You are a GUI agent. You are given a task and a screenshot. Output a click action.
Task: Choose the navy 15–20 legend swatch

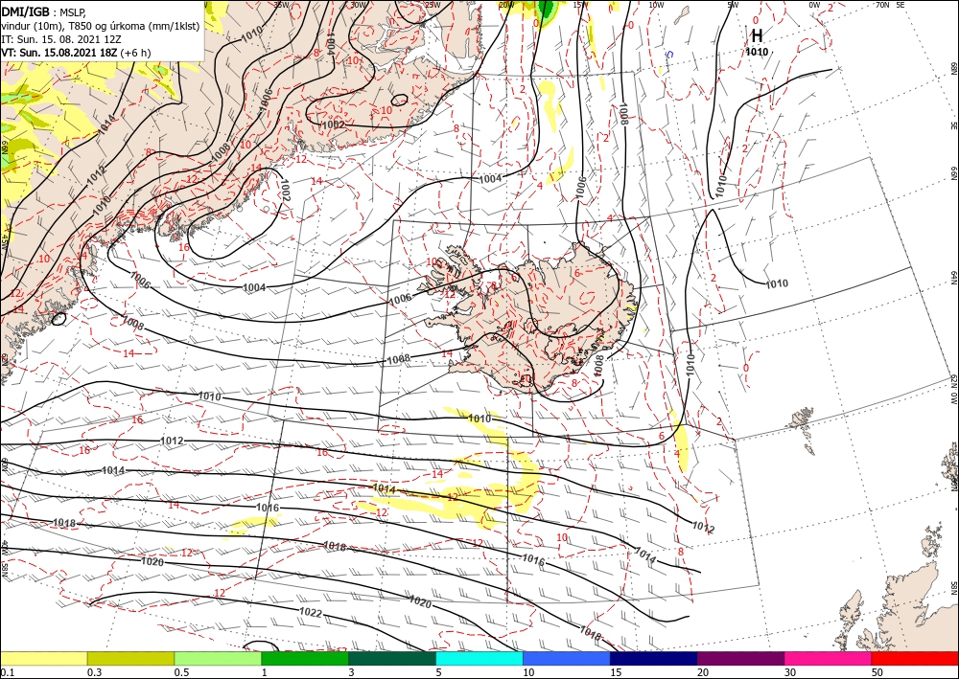click(654, 658)
